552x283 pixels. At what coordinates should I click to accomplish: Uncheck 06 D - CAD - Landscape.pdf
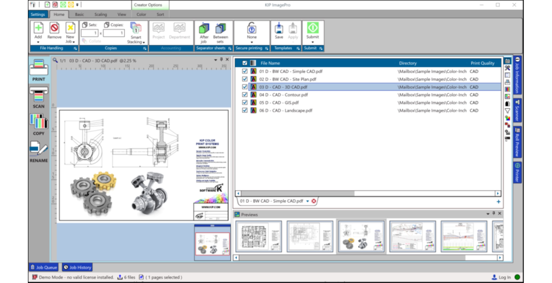(245, 110)
